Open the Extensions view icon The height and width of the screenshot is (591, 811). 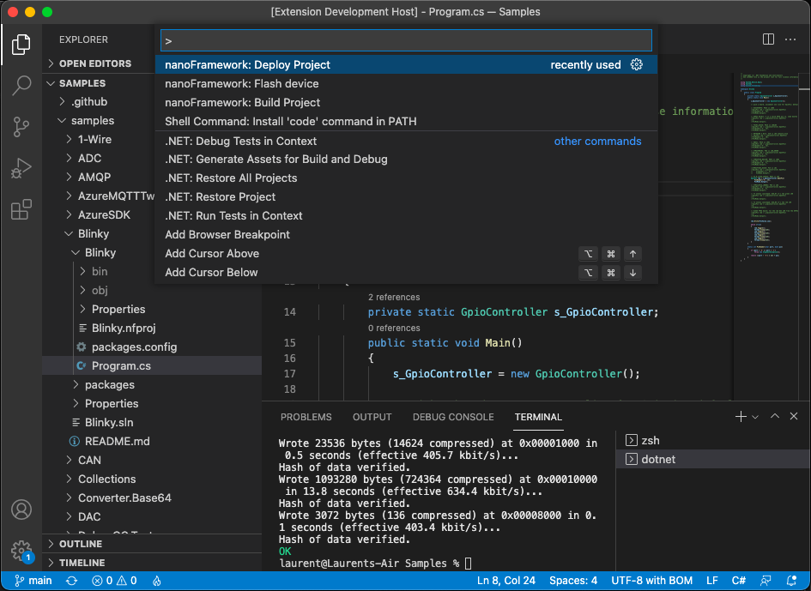[21, 209]
